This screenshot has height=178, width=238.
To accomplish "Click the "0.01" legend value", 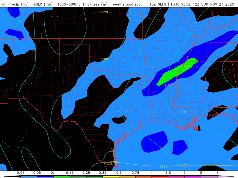I will 21,173.
